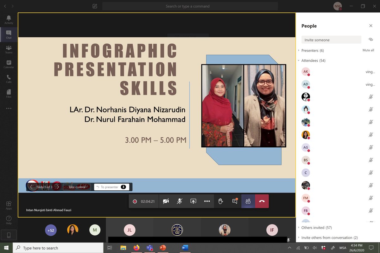Click the new chat compose icon
Image resolution: width=380 pixels, height=253 pixels.
[95, 6]
